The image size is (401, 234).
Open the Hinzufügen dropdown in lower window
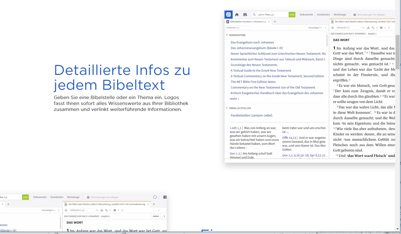(48, 210)
